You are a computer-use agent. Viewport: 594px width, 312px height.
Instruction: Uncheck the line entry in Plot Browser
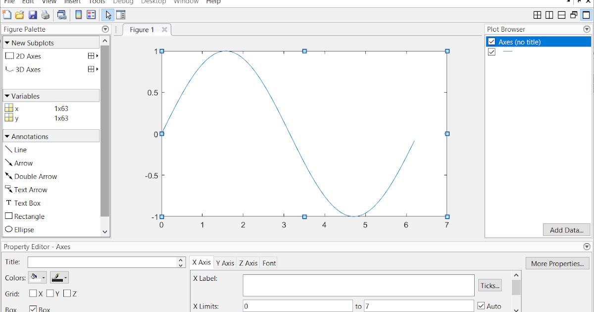[x=492, y=51]
